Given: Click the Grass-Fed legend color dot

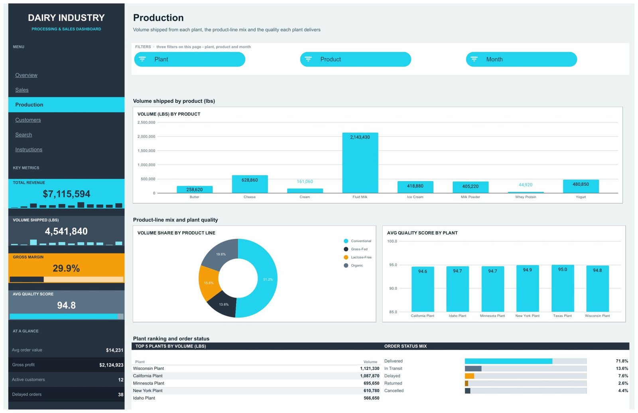Looking at the screenshot, I should coord(346,249).
